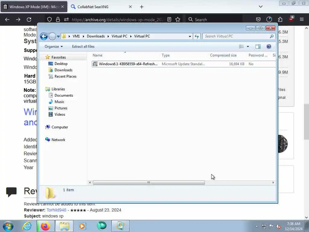Refresh the Virtual PC folder view
The height and width of the screenshot is (232, 309).
click(x=197, y=36)
